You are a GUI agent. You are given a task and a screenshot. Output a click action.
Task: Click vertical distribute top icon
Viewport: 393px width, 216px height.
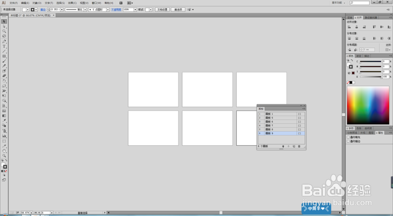click(x=349, y=38)
